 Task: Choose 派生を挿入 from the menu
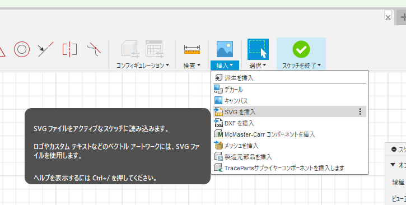click(290, 78)
